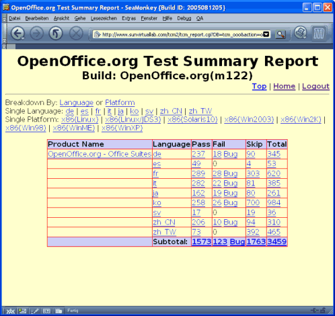Follow the Home link
This screenshot has height=316, width=335.
click(285, 86)
